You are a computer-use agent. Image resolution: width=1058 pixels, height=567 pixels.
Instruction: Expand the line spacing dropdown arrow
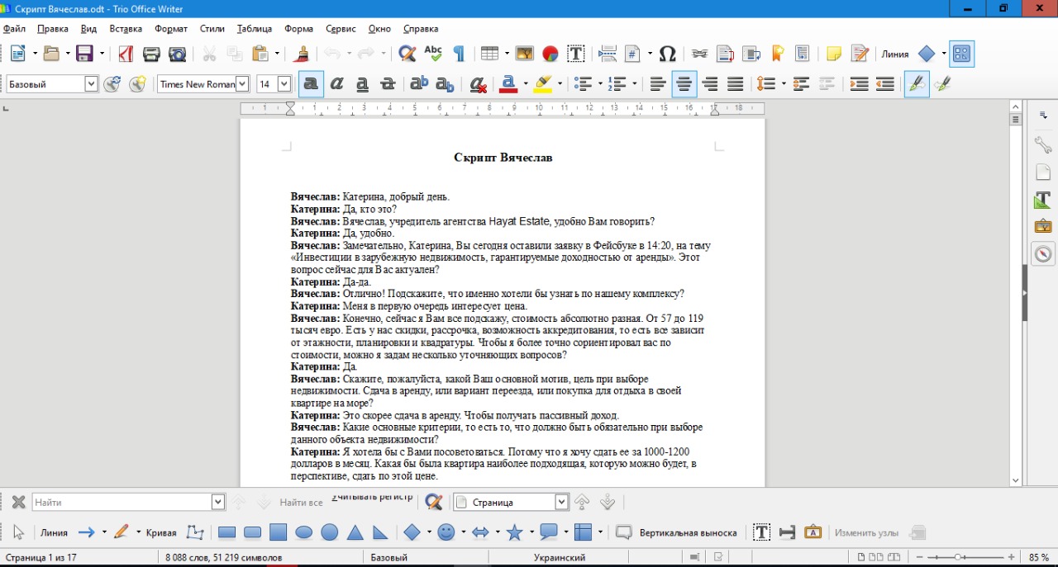click(x=783, y=84)
